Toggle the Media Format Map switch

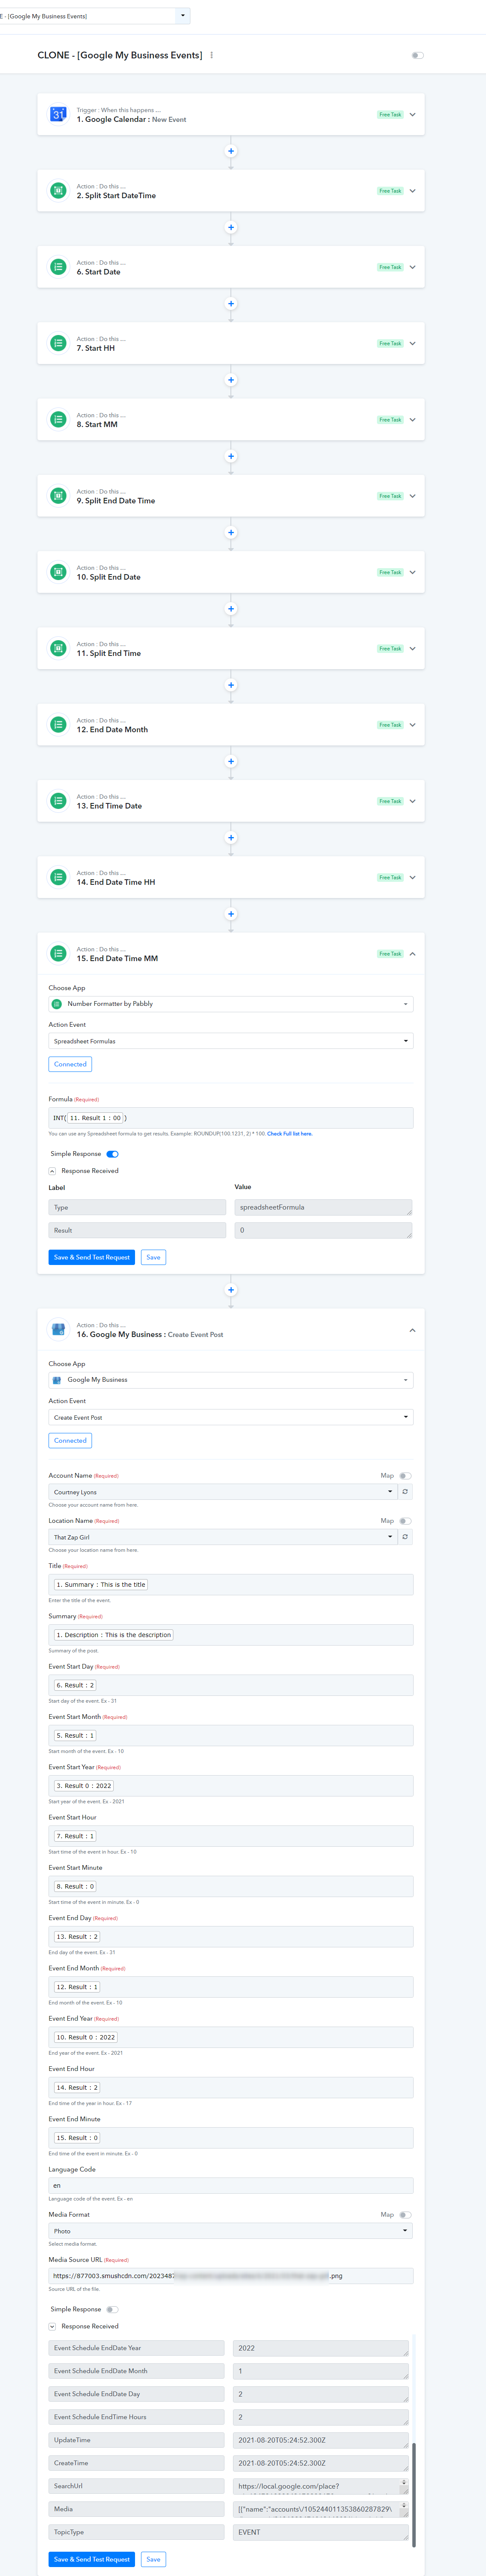pyautogui.click(x=405, y=2215)
